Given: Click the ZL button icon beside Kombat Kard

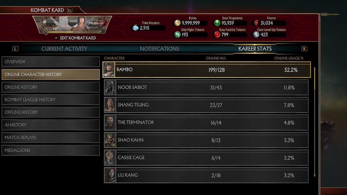Looking at the screenshot, I should pyautogui.click(x=70, y=10).
